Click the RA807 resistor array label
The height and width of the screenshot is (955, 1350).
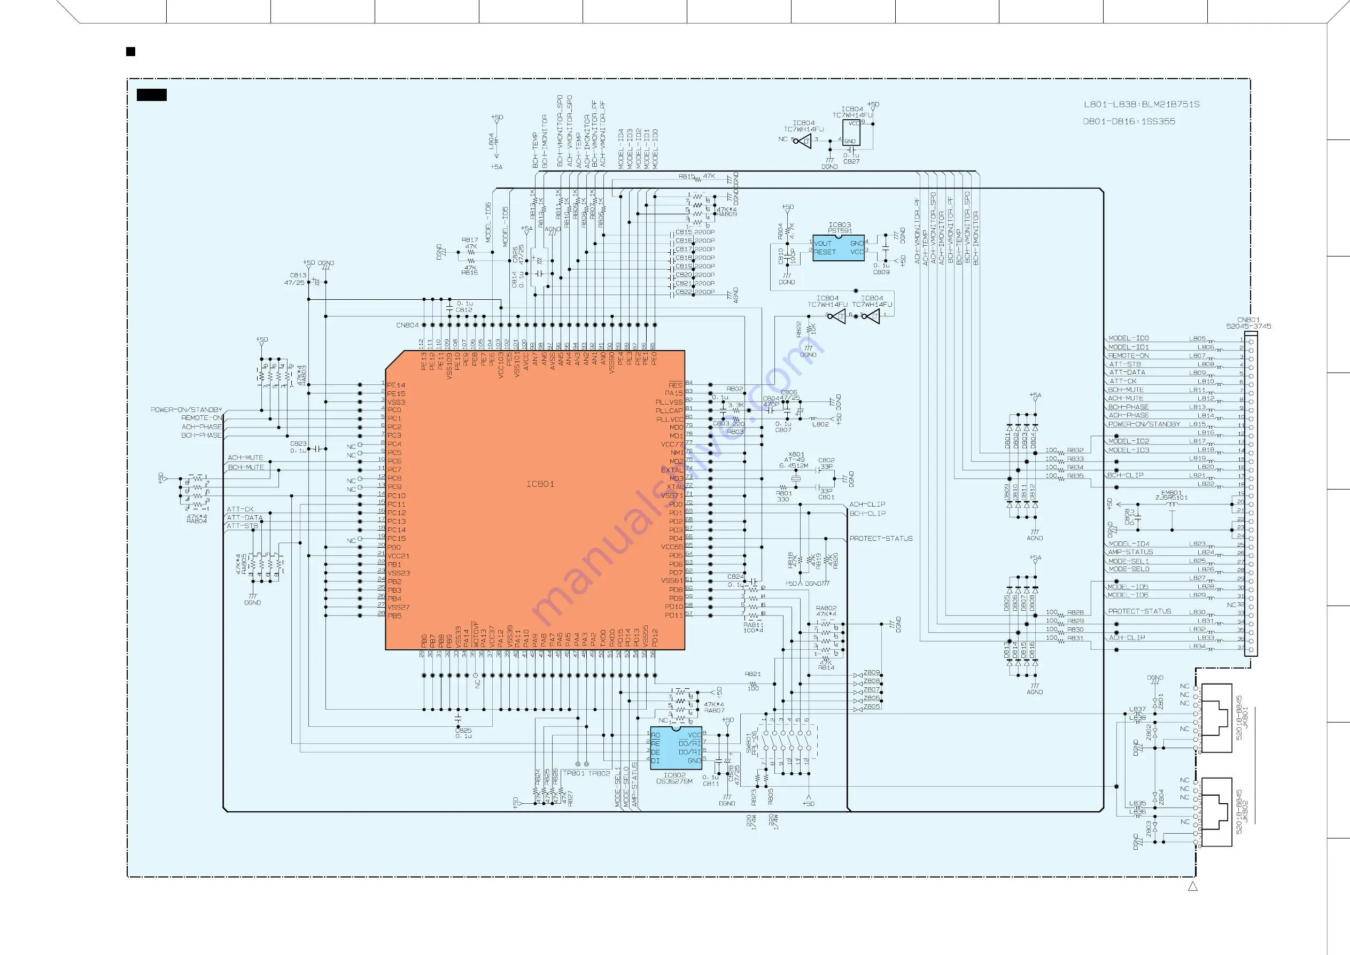[x=715, y=710]
